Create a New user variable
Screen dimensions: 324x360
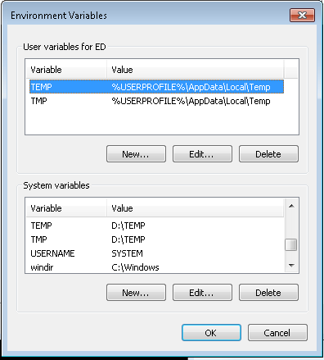[x=136, y=154]
